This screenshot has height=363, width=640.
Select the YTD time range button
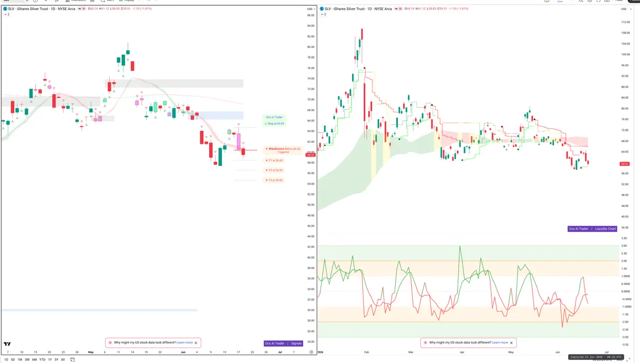coord(42,360)
